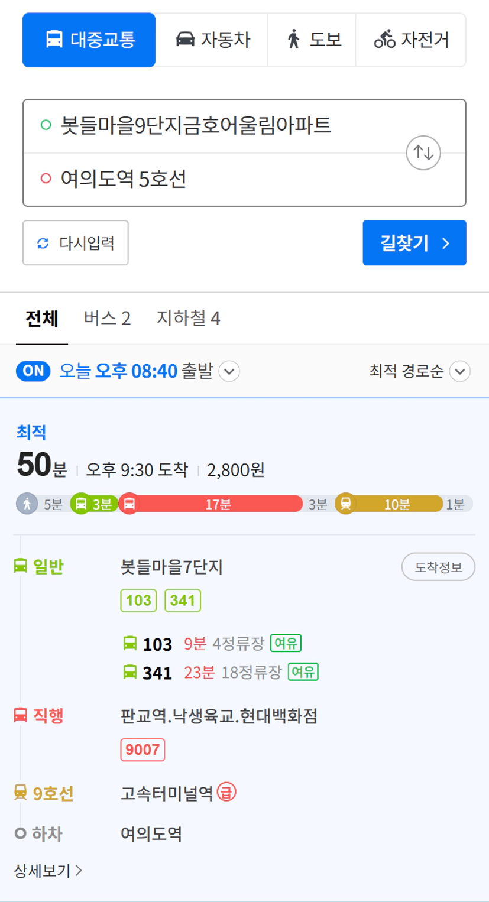This screenshot has height=902, width=489.
Task: Select the car (자동차) travel mode
Action: point(212,40)
